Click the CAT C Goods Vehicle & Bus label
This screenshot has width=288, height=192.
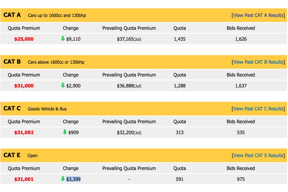pos(47,109)
